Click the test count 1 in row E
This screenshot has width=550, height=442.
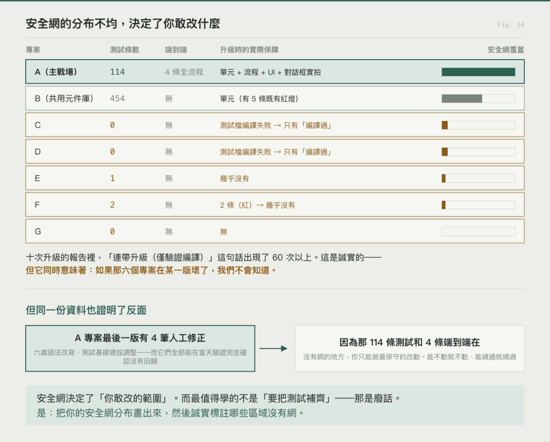coord(112,178)
